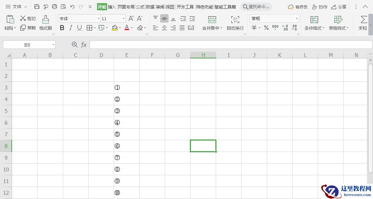Click the Print Preview icon
The height and width of the screenshot is (199, 373).
coord(63,7)
